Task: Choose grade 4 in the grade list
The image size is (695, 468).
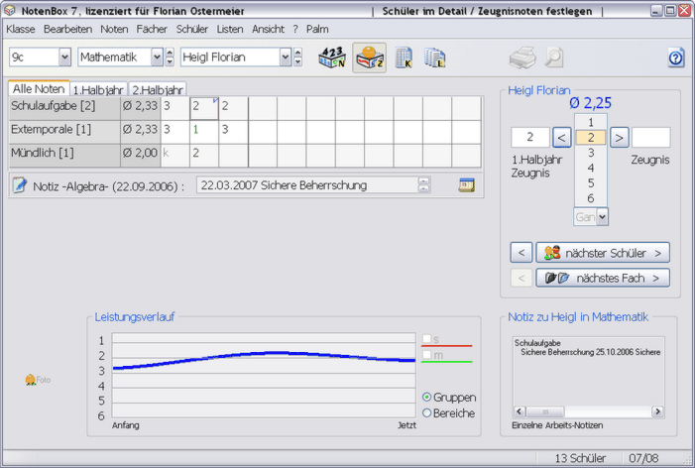Action: [591, 168]
